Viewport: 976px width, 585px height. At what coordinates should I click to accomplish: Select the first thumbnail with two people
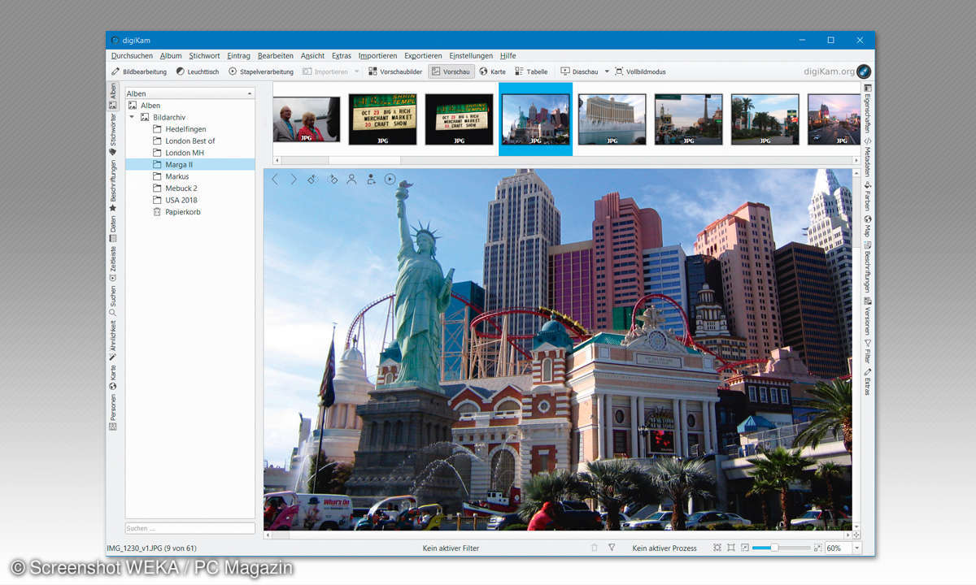point(306,119)
